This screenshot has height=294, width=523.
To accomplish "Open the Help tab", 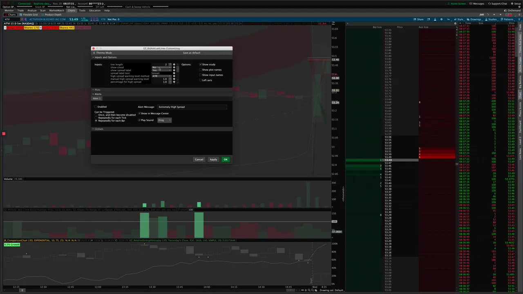I will (x=107, y=11).
